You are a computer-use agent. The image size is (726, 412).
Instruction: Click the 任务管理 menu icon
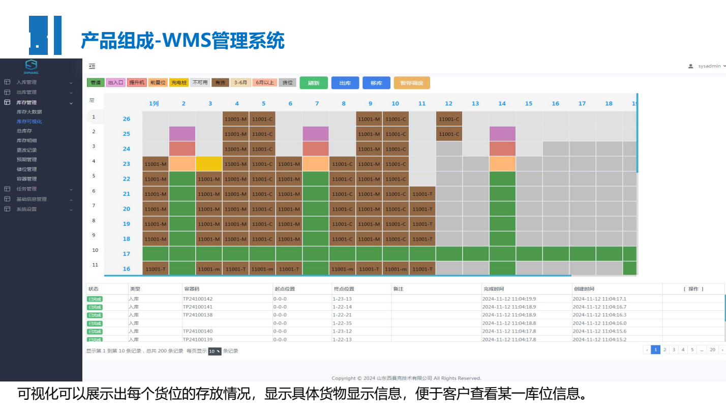click(x=7, y=189)
